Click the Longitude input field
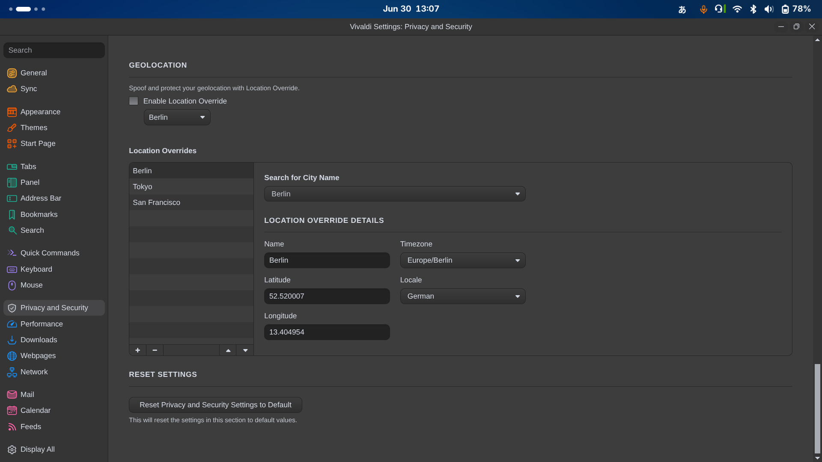Viewport: 822px width, 462px height. coord(327,332)
